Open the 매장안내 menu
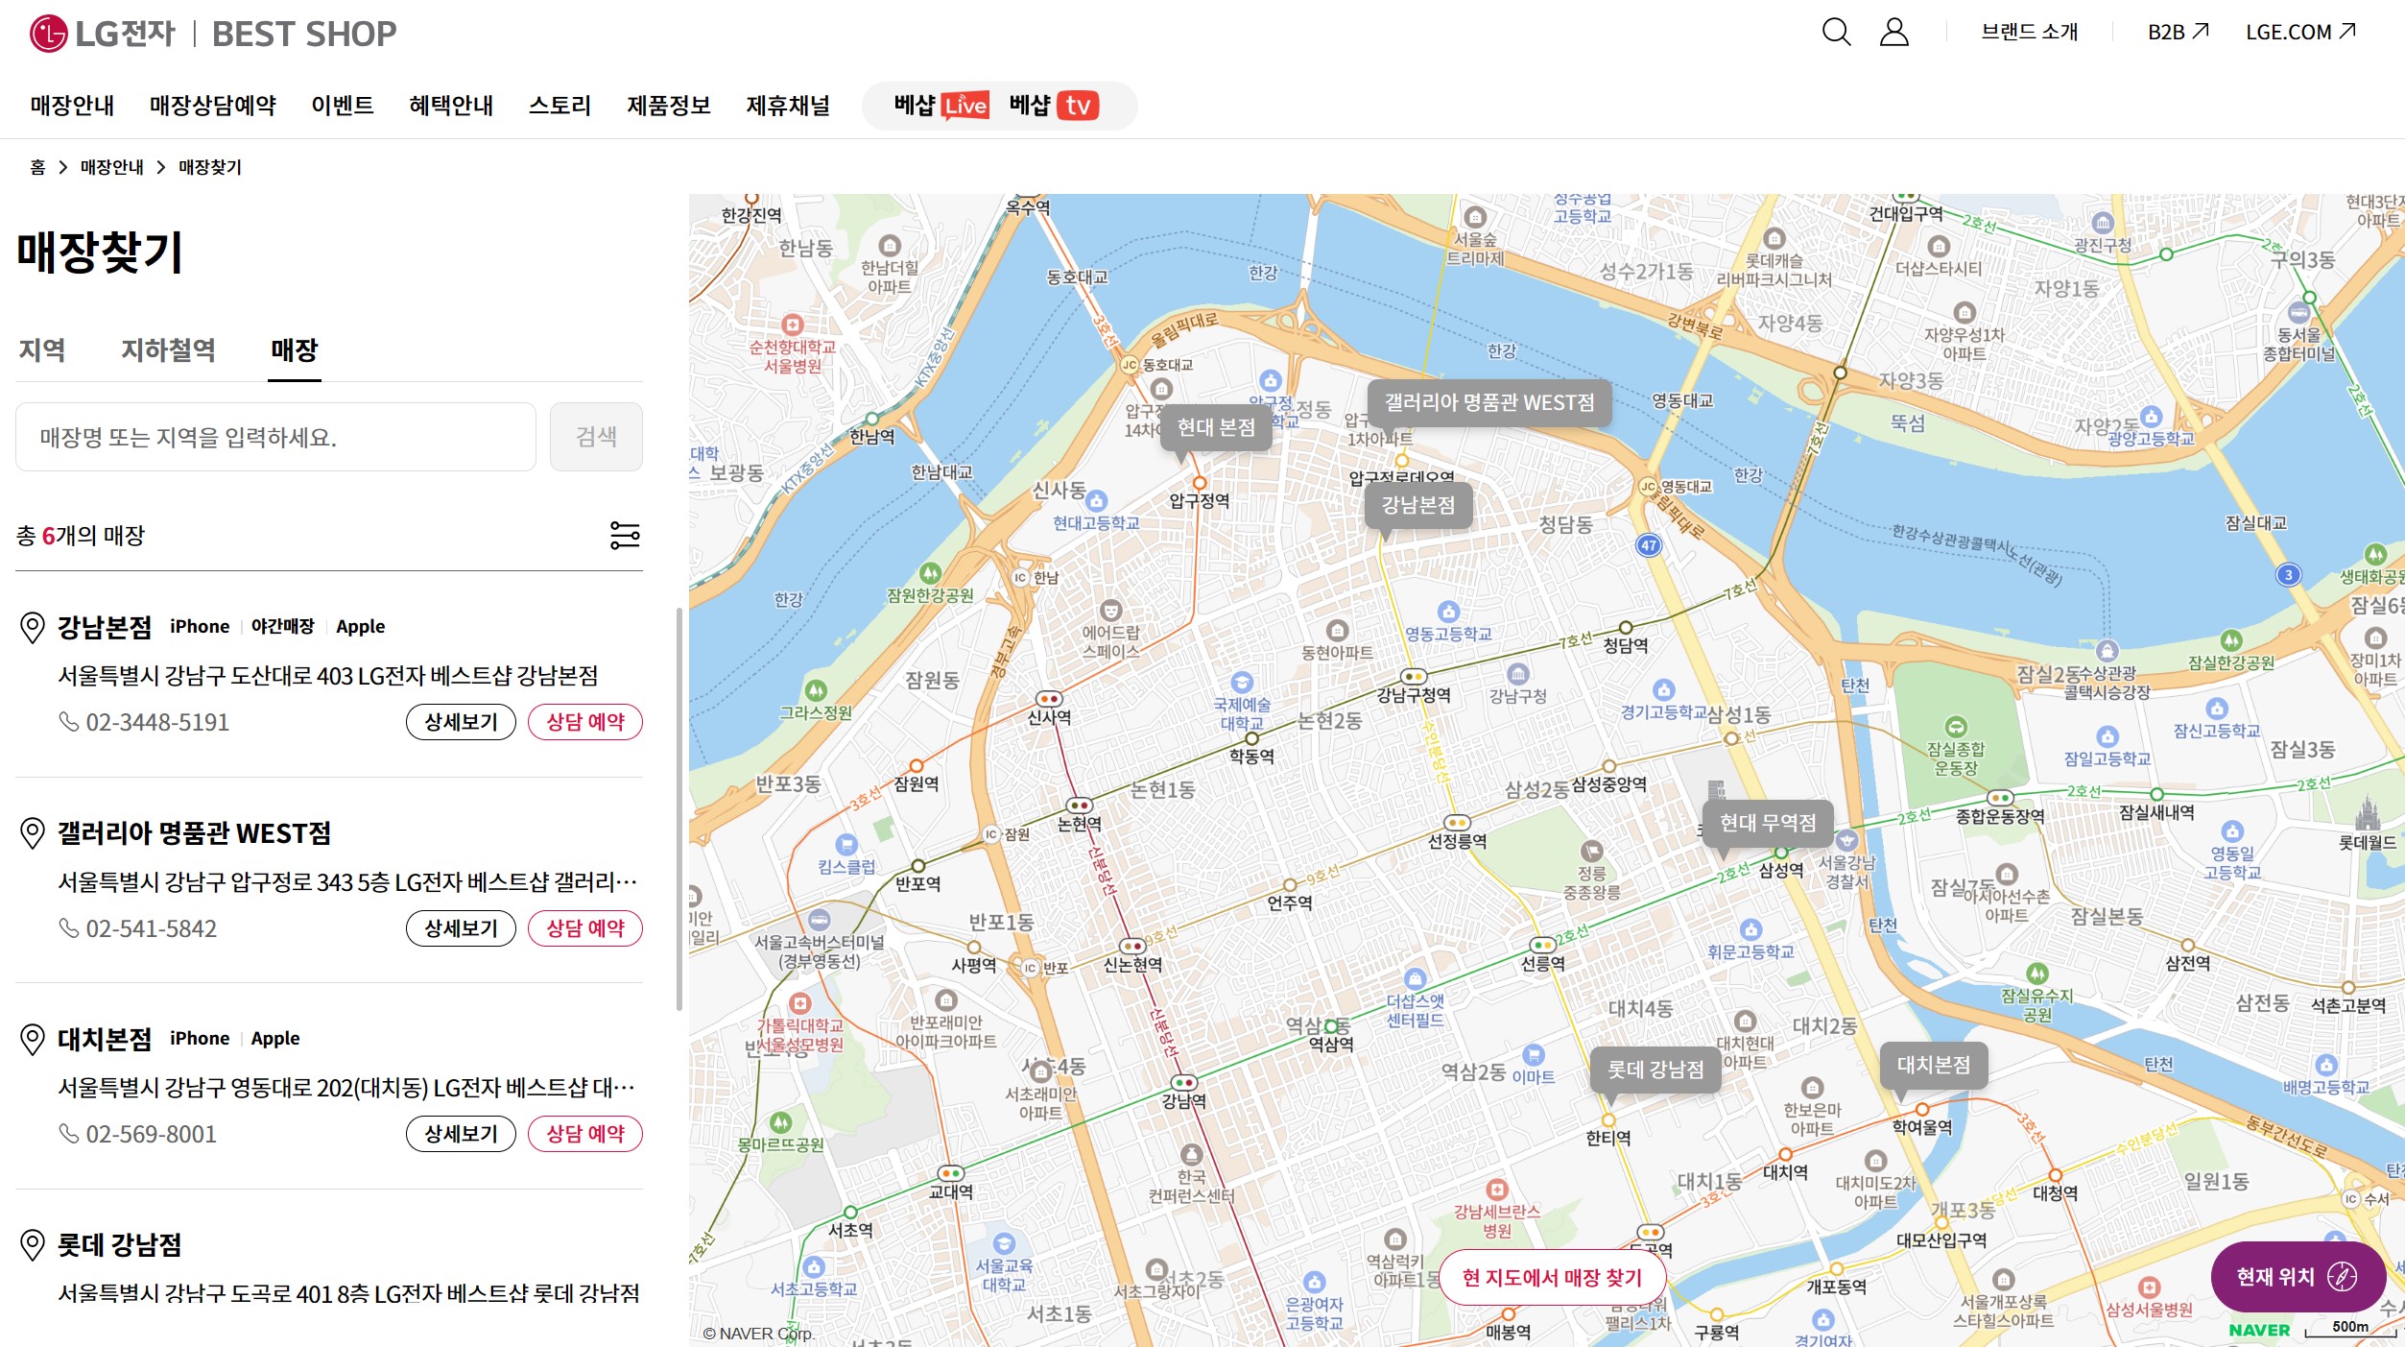 point(72,106)
